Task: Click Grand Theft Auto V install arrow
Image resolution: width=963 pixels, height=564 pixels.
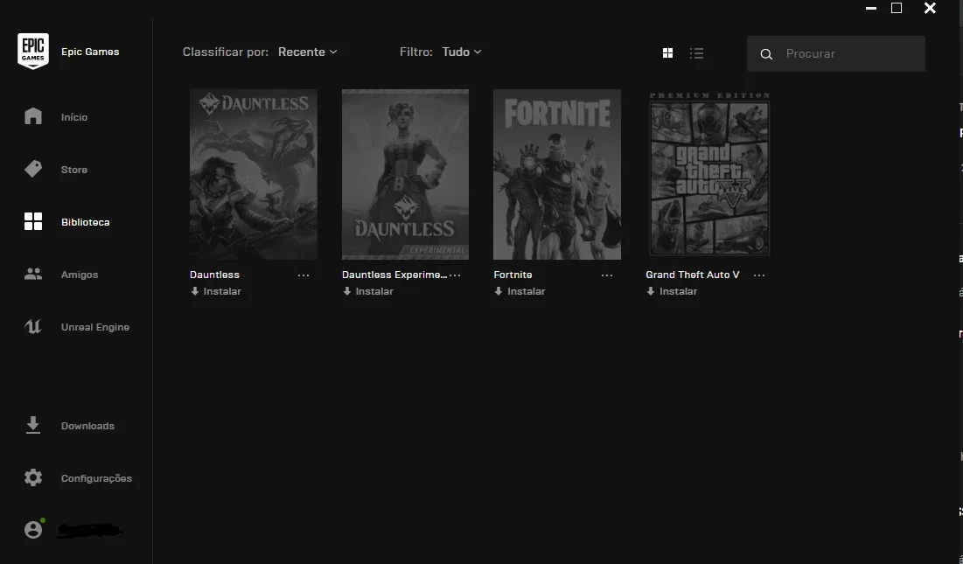Action: click(651, 291)
